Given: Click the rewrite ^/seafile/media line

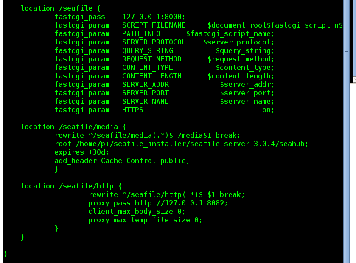Looking at the screenshot, I should click(x=148, y=136).
